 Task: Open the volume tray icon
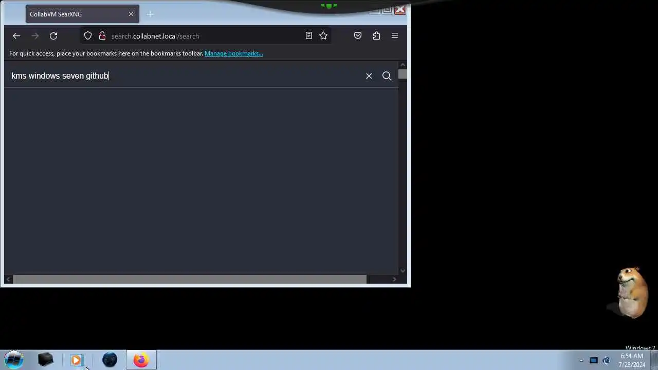(x=606, y=360)
